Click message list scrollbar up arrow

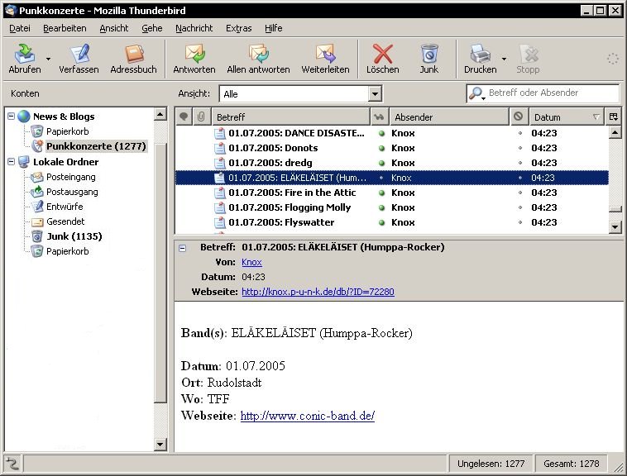click(615, 132)
